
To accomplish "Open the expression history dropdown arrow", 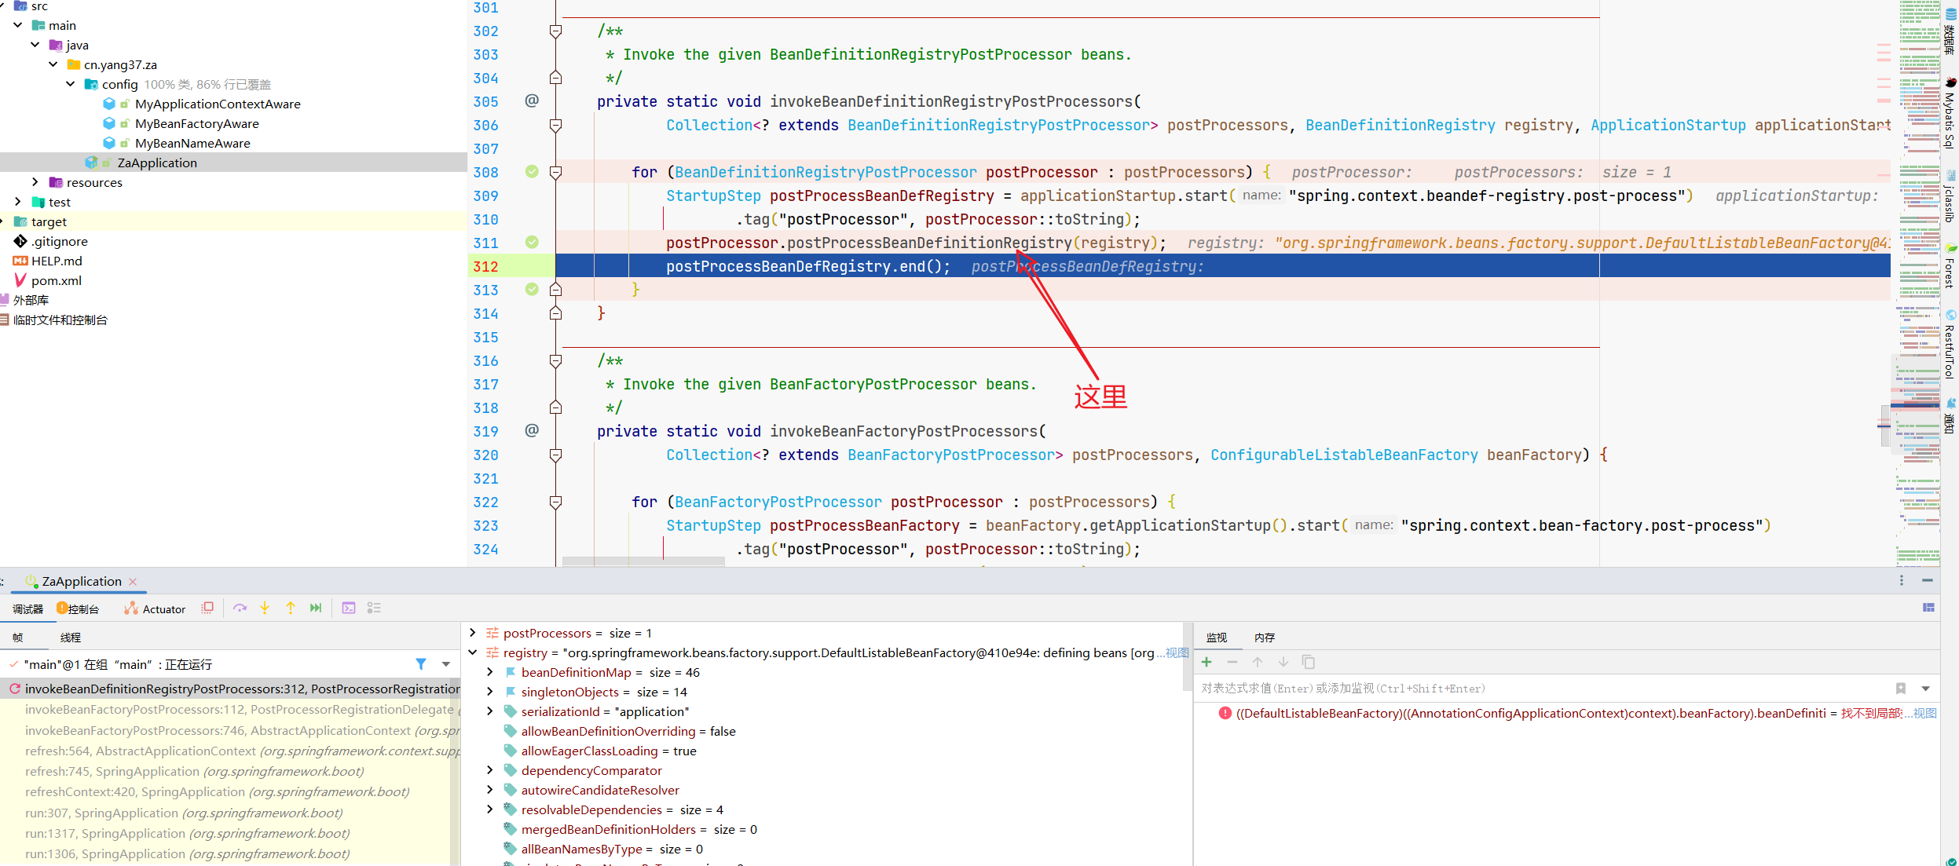I will coord(1926,689).
